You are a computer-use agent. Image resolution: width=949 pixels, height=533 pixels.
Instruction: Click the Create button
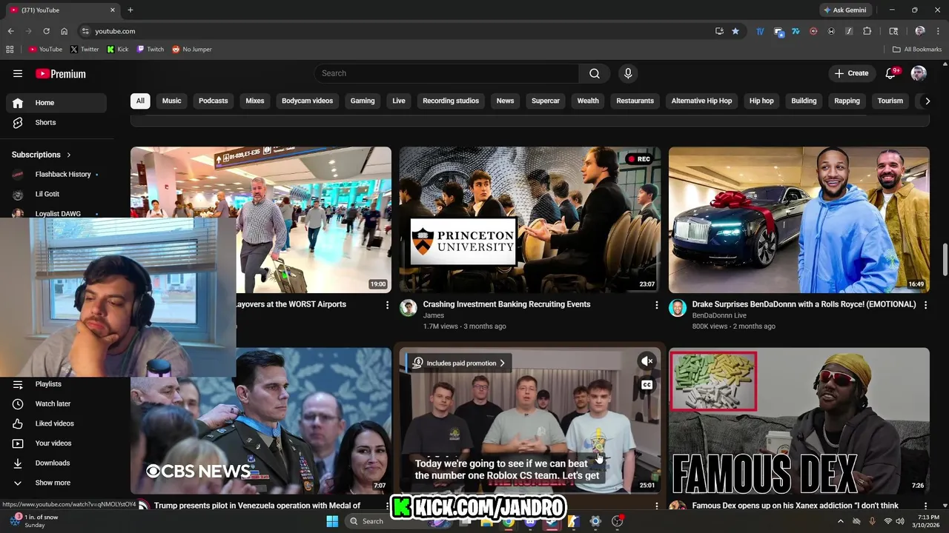(x=851, y=73)
